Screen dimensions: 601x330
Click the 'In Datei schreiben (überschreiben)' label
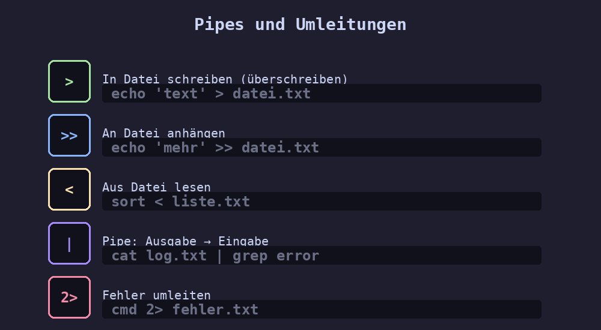coord(225,79)
